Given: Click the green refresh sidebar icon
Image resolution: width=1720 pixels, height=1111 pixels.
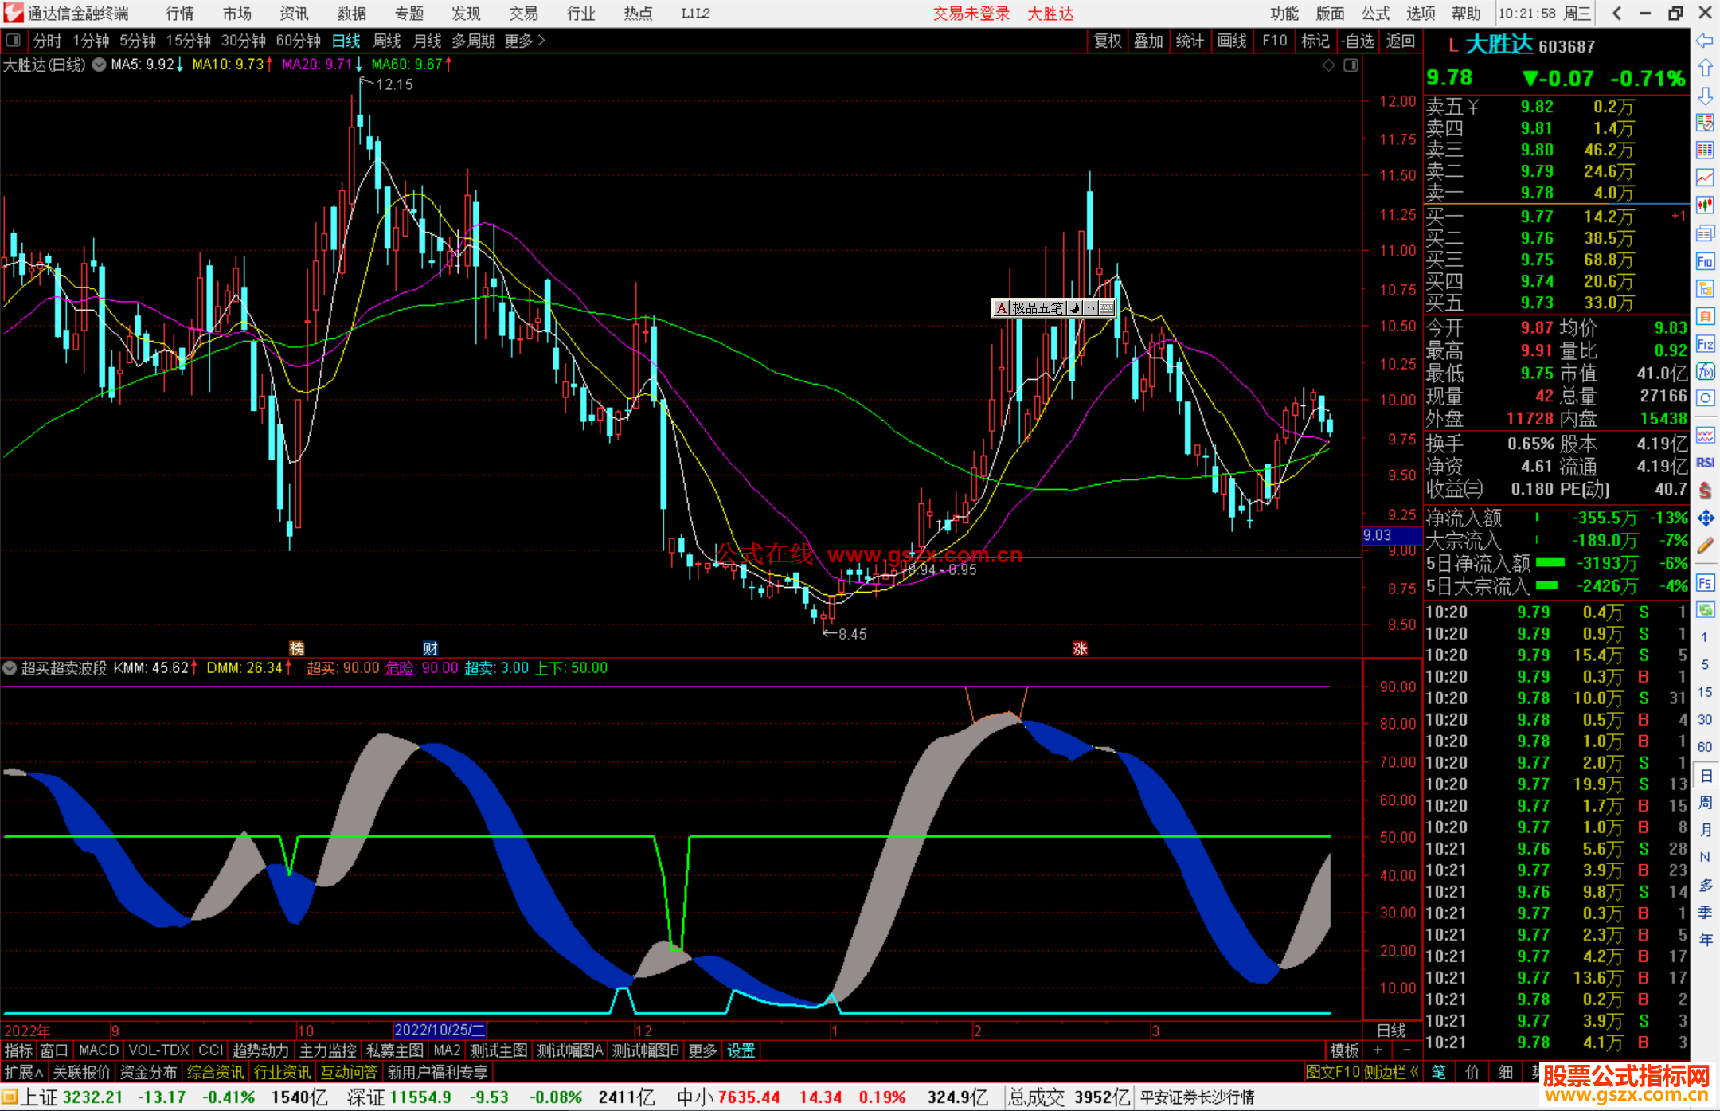Looking at the screenshot, I should tap(1705, 610).
